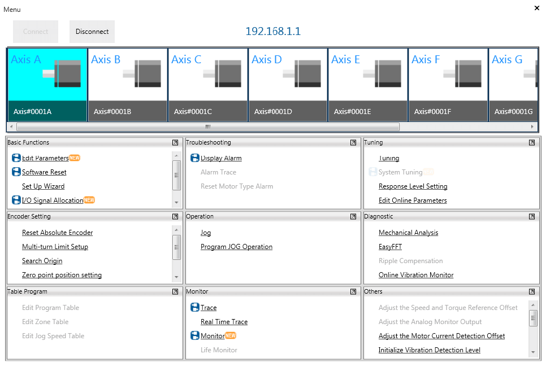Click the icon beside I/O Signal Allocation
Image resolution: width=546 pixels, height=380 pixels.
coord(16,200)
